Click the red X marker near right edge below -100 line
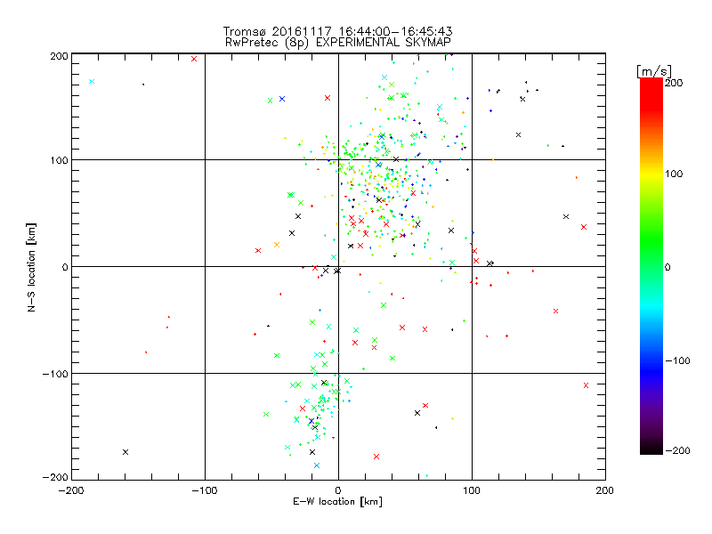This screenshot has width=712, height=534. click(587, 385)
